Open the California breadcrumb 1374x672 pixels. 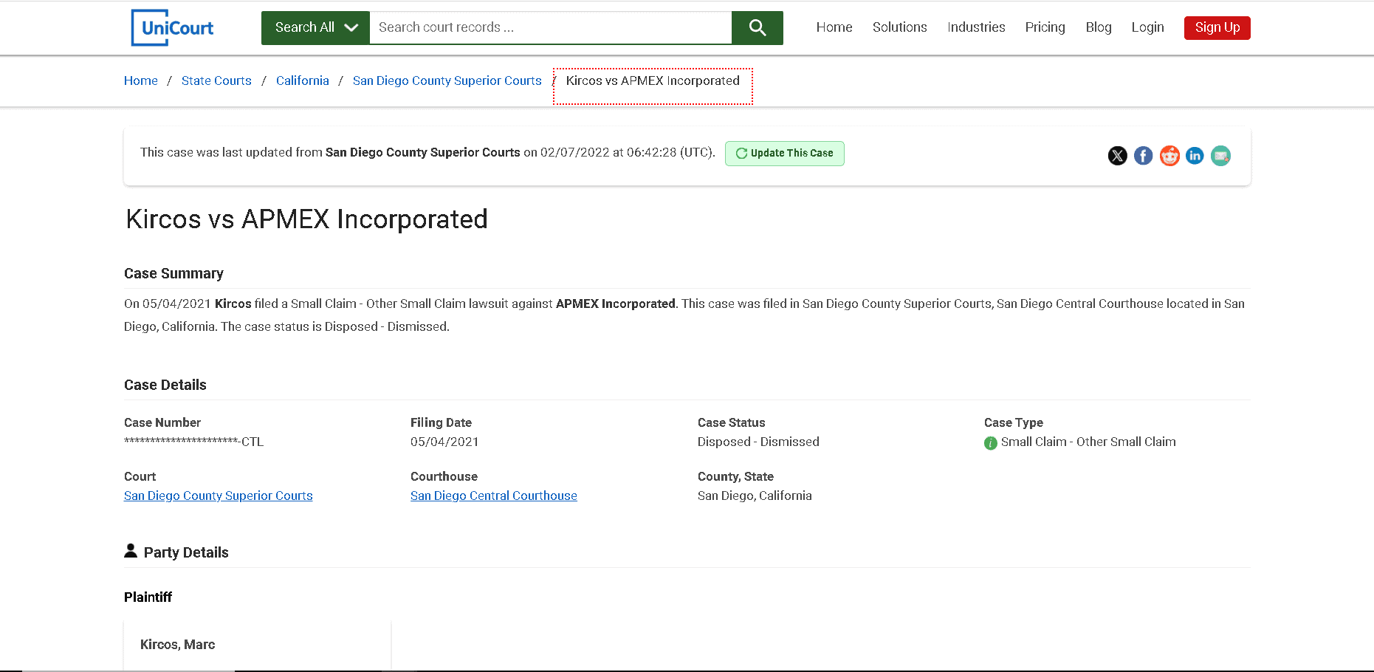coord(303,80)
